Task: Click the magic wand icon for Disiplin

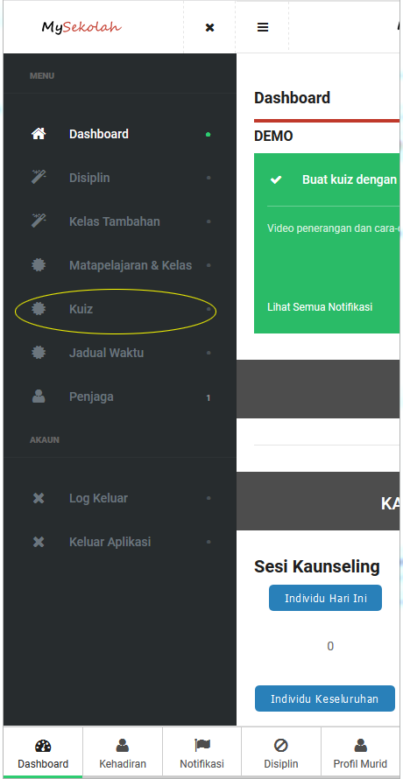Action: click(x=39, y=178)
